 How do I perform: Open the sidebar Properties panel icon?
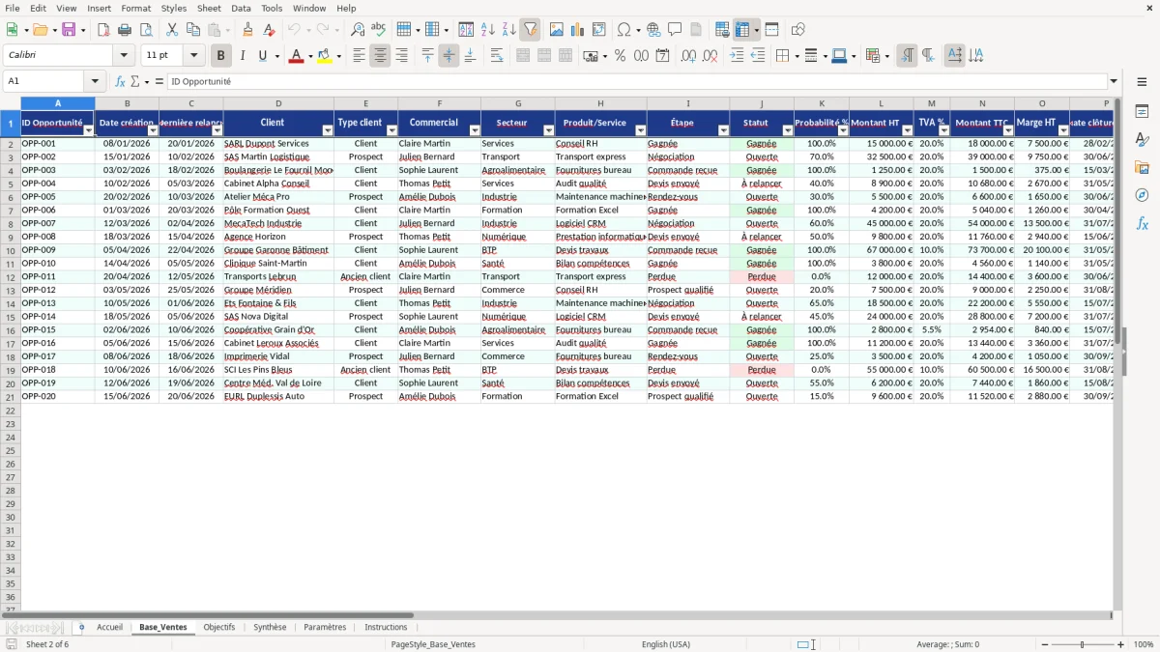tap(1142, 112)
